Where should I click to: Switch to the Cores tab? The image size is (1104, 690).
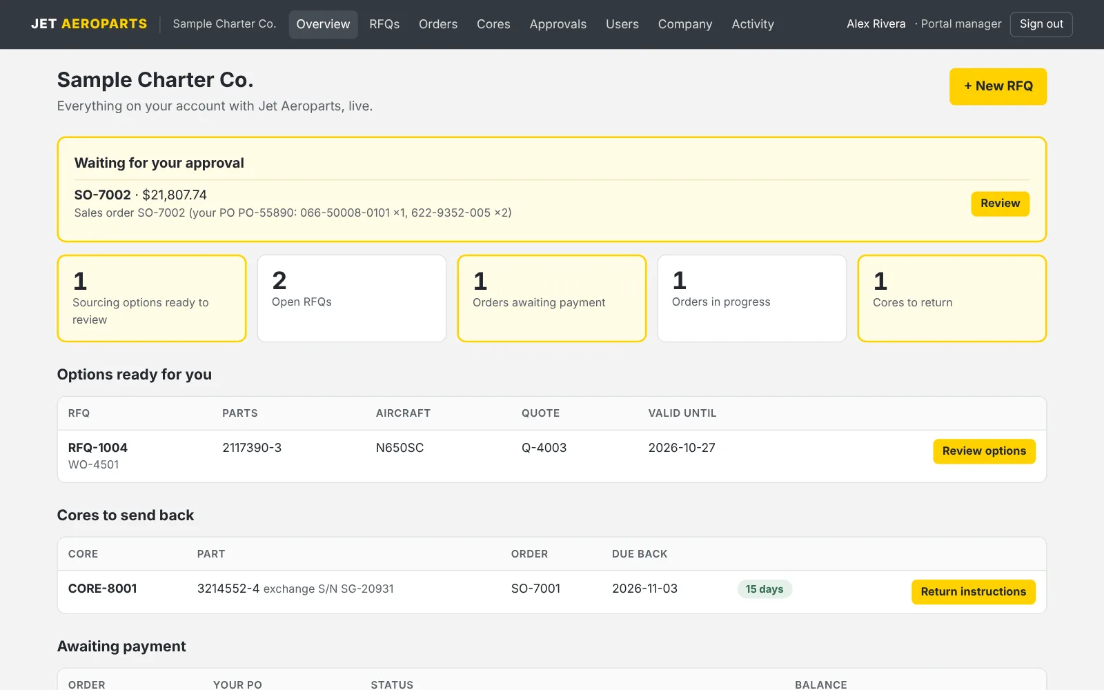[493, 24]
